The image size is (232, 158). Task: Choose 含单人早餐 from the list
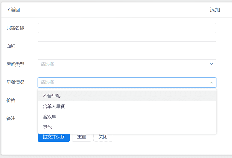tap(54, 106)
